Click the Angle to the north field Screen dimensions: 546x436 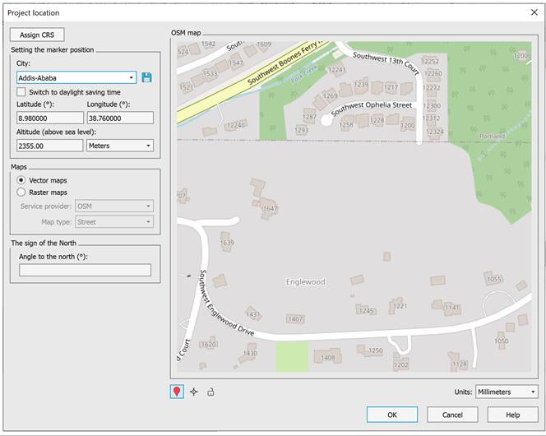tap(85, 270)
